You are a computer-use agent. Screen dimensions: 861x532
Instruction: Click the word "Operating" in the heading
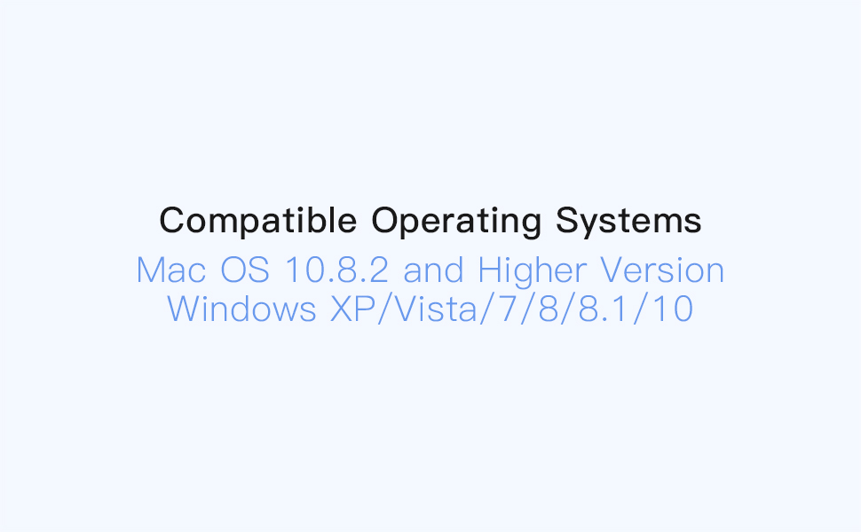click(455, 221)
